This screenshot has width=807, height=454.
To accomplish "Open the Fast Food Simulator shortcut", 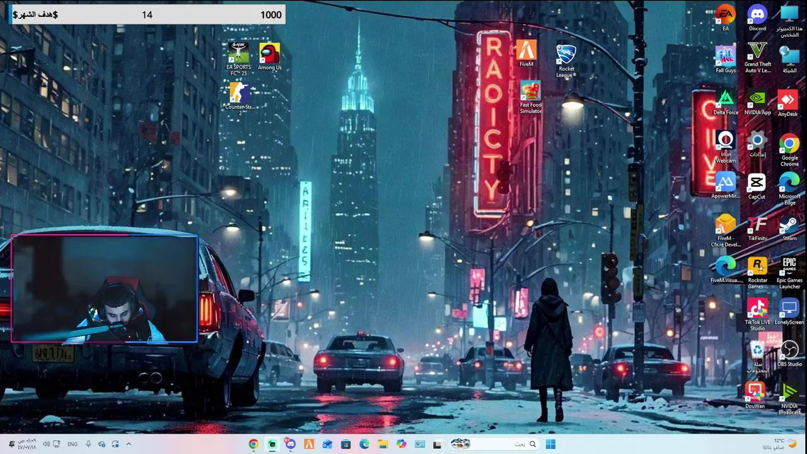I will point(530,98).
